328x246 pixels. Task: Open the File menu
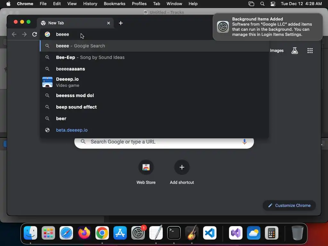pyautogui.click(x=43, y=4)
